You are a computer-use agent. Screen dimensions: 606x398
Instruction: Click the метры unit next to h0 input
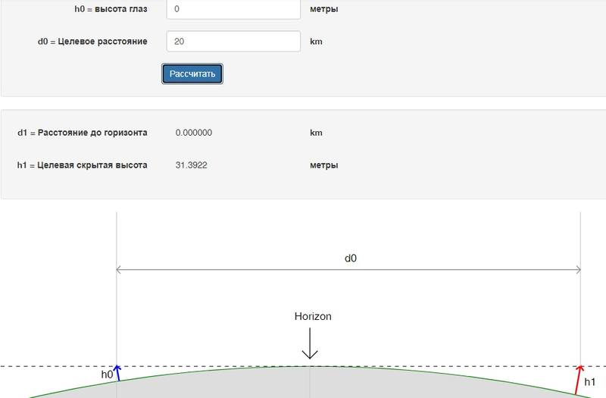coord(324,9)
